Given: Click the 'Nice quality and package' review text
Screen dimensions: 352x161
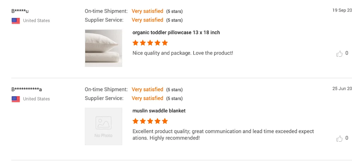Looking at the screenshot, I should [x=183, y=53].
